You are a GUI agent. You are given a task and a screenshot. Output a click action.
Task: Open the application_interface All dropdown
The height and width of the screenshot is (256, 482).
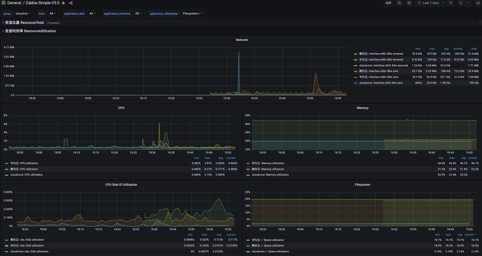click(x=139, y=13)
